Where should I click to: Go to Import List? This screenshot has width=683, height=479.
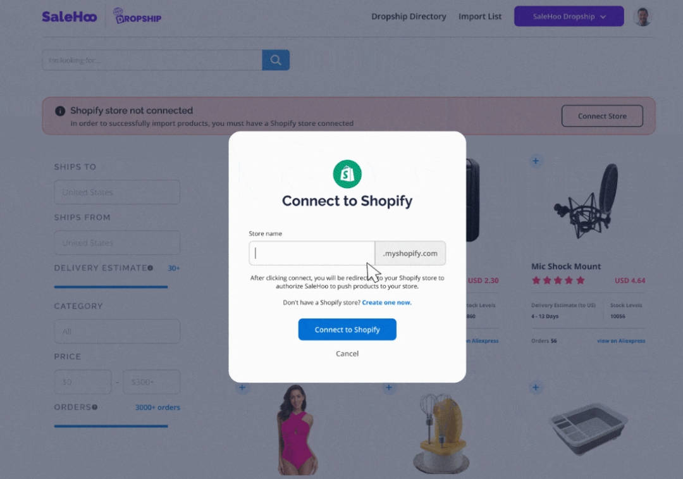pyautogui.click(x=480, y=16)
